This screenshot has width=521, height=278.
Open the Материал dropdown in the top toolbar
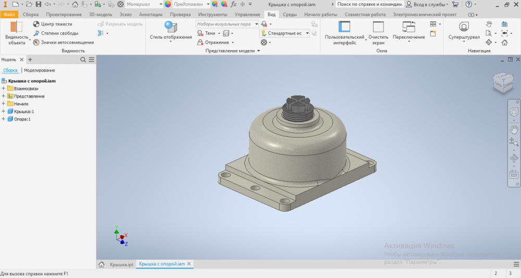click(143, 4)
